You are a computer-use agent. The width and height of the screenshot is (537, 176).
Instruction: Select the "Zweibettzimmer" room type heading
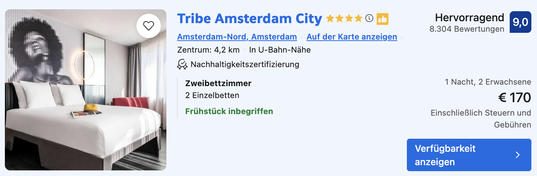(x=218, y=84)
